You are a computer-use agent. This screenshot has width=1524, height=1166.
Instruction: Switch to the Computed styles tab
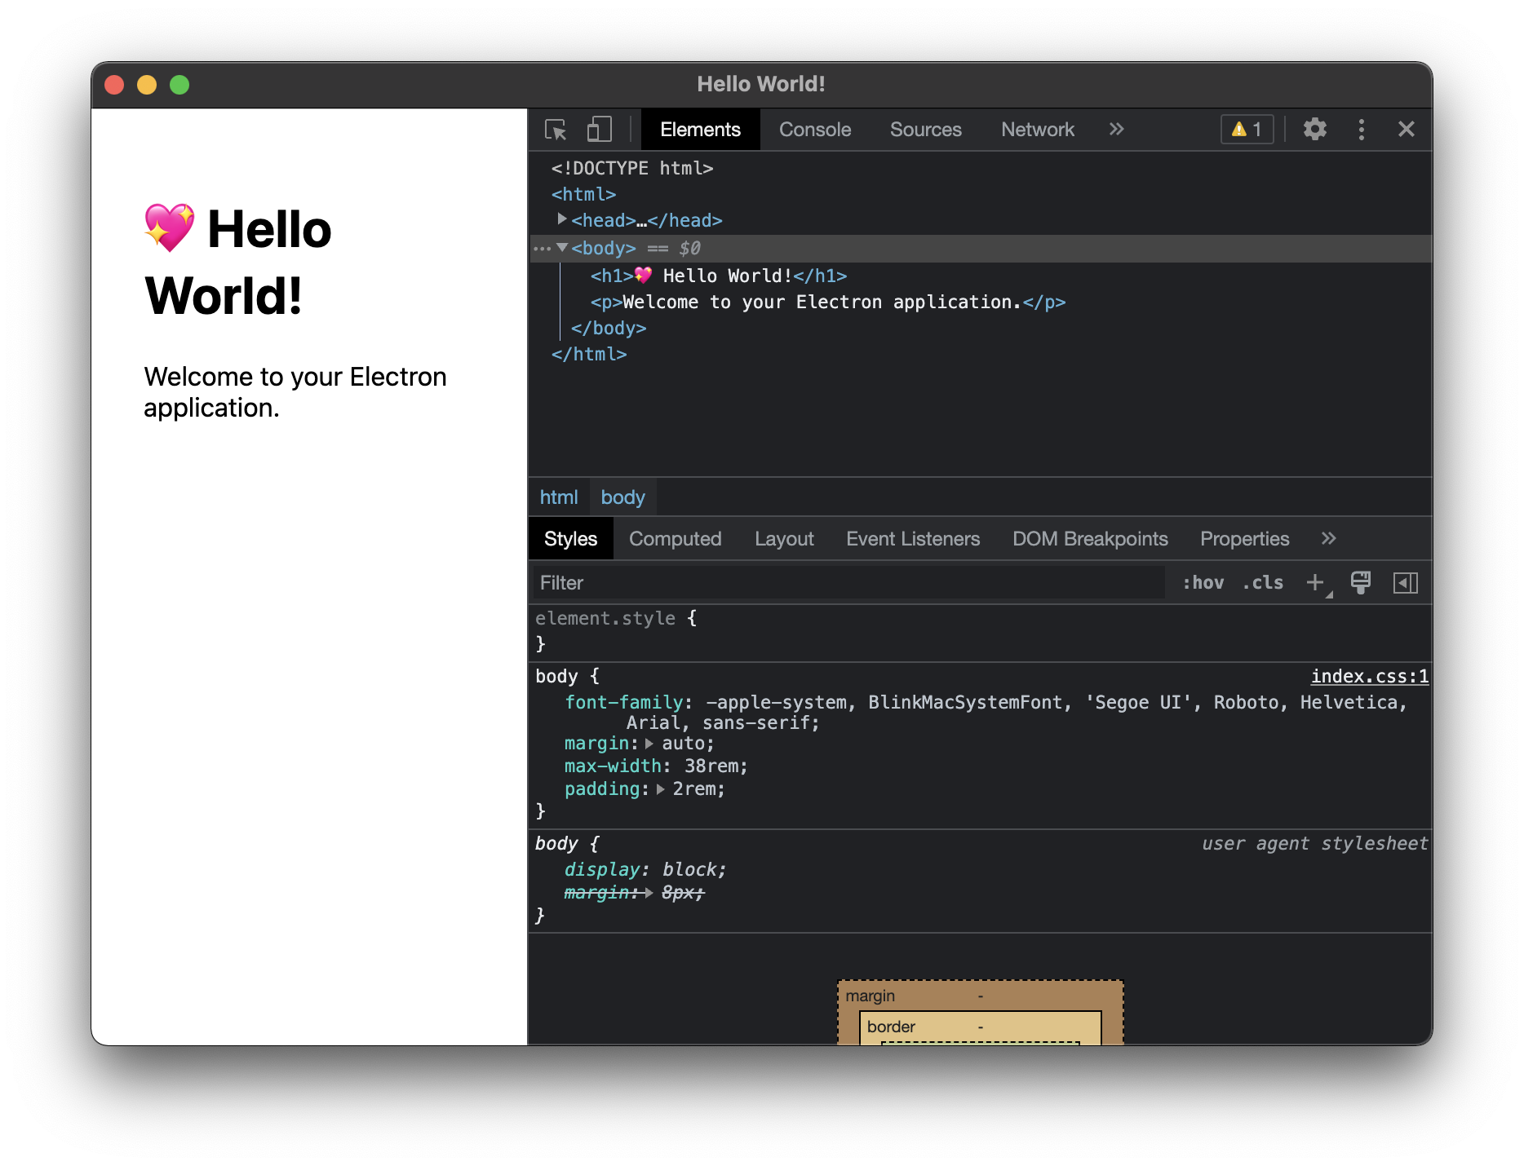tap(675, 538)
